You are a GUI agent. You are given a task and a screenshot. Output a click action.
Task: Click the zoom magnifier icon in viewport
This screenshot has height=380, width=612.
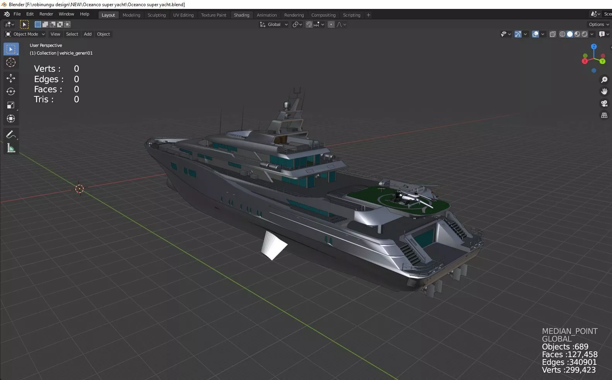(x=604, y=80)
